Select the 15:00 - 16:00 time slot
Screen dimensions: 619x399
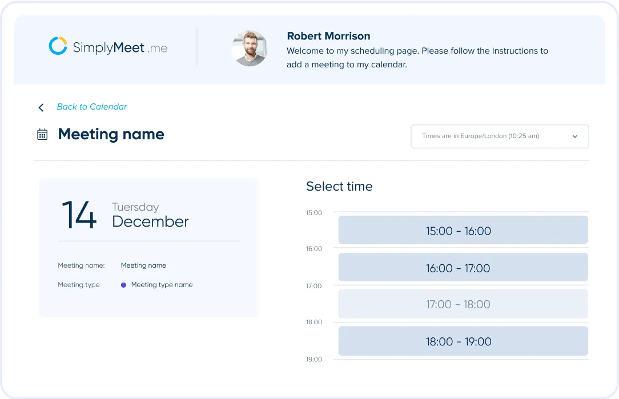click(x=463, y=230)
